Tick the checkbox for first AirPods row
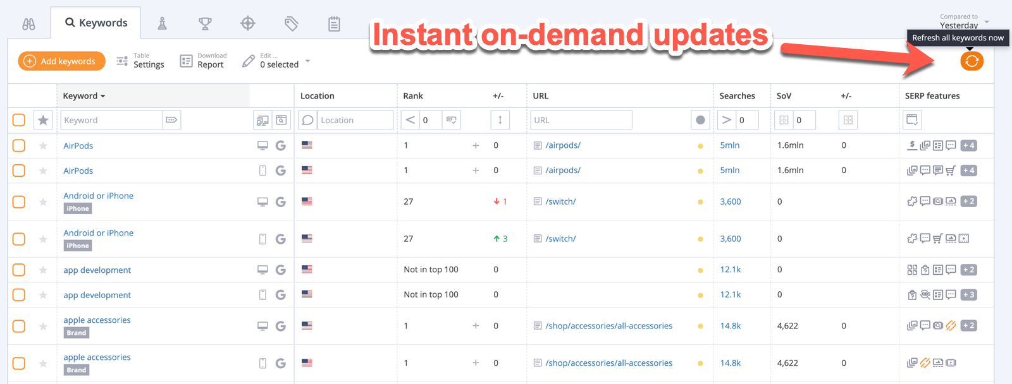The image size is (1012, 384). 19,146
